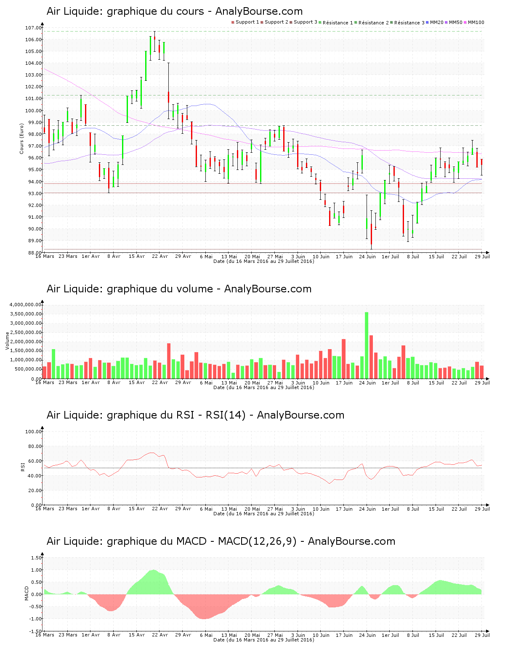505x652 pixels.
Task: Click '22 Avr' date under the price chart
Action: 160,256
